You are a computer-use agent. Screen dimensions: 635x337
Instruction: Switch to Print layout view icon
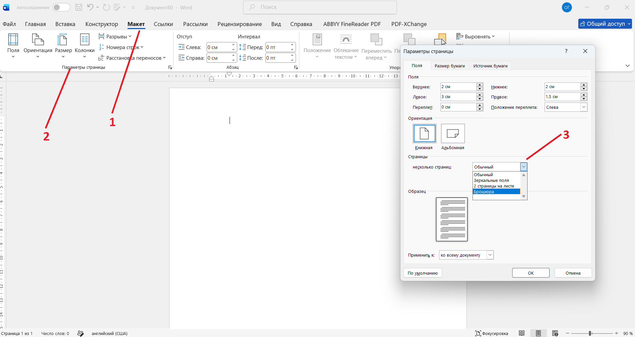coord(538,333)
